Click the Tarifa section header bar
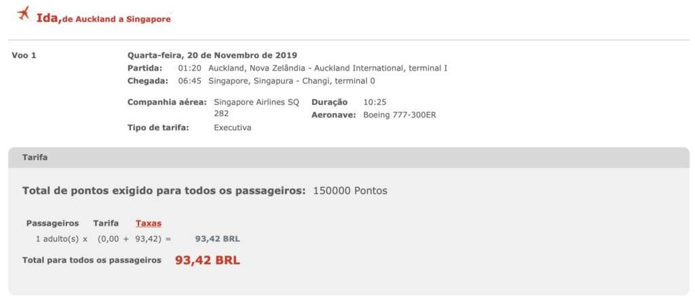Viewport: 695px width, 299px height. pyautogui.click(x=348, y=157)
